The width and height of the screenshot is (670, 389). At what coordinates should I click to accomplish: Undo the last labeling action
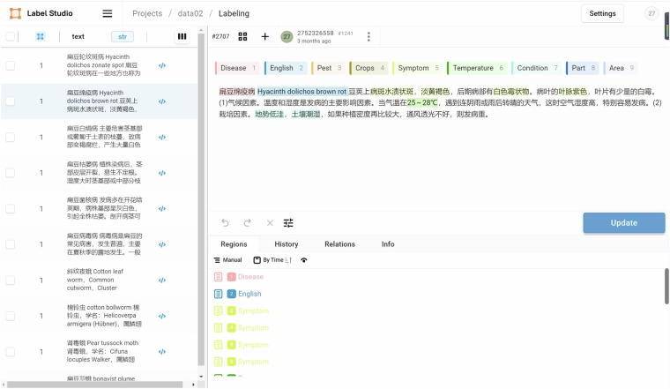tap(225, 222)
